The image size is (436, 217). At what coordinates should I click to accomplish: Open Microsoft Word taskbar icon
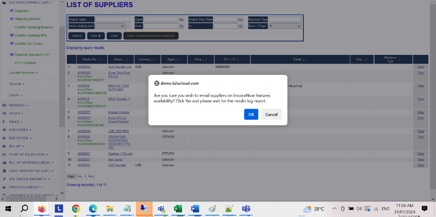[195, 209]
